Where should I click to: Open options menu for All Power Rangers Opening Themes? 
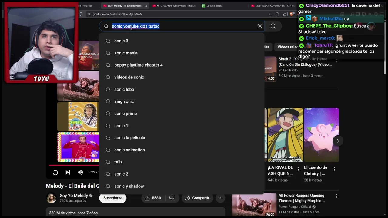(336, 196)
